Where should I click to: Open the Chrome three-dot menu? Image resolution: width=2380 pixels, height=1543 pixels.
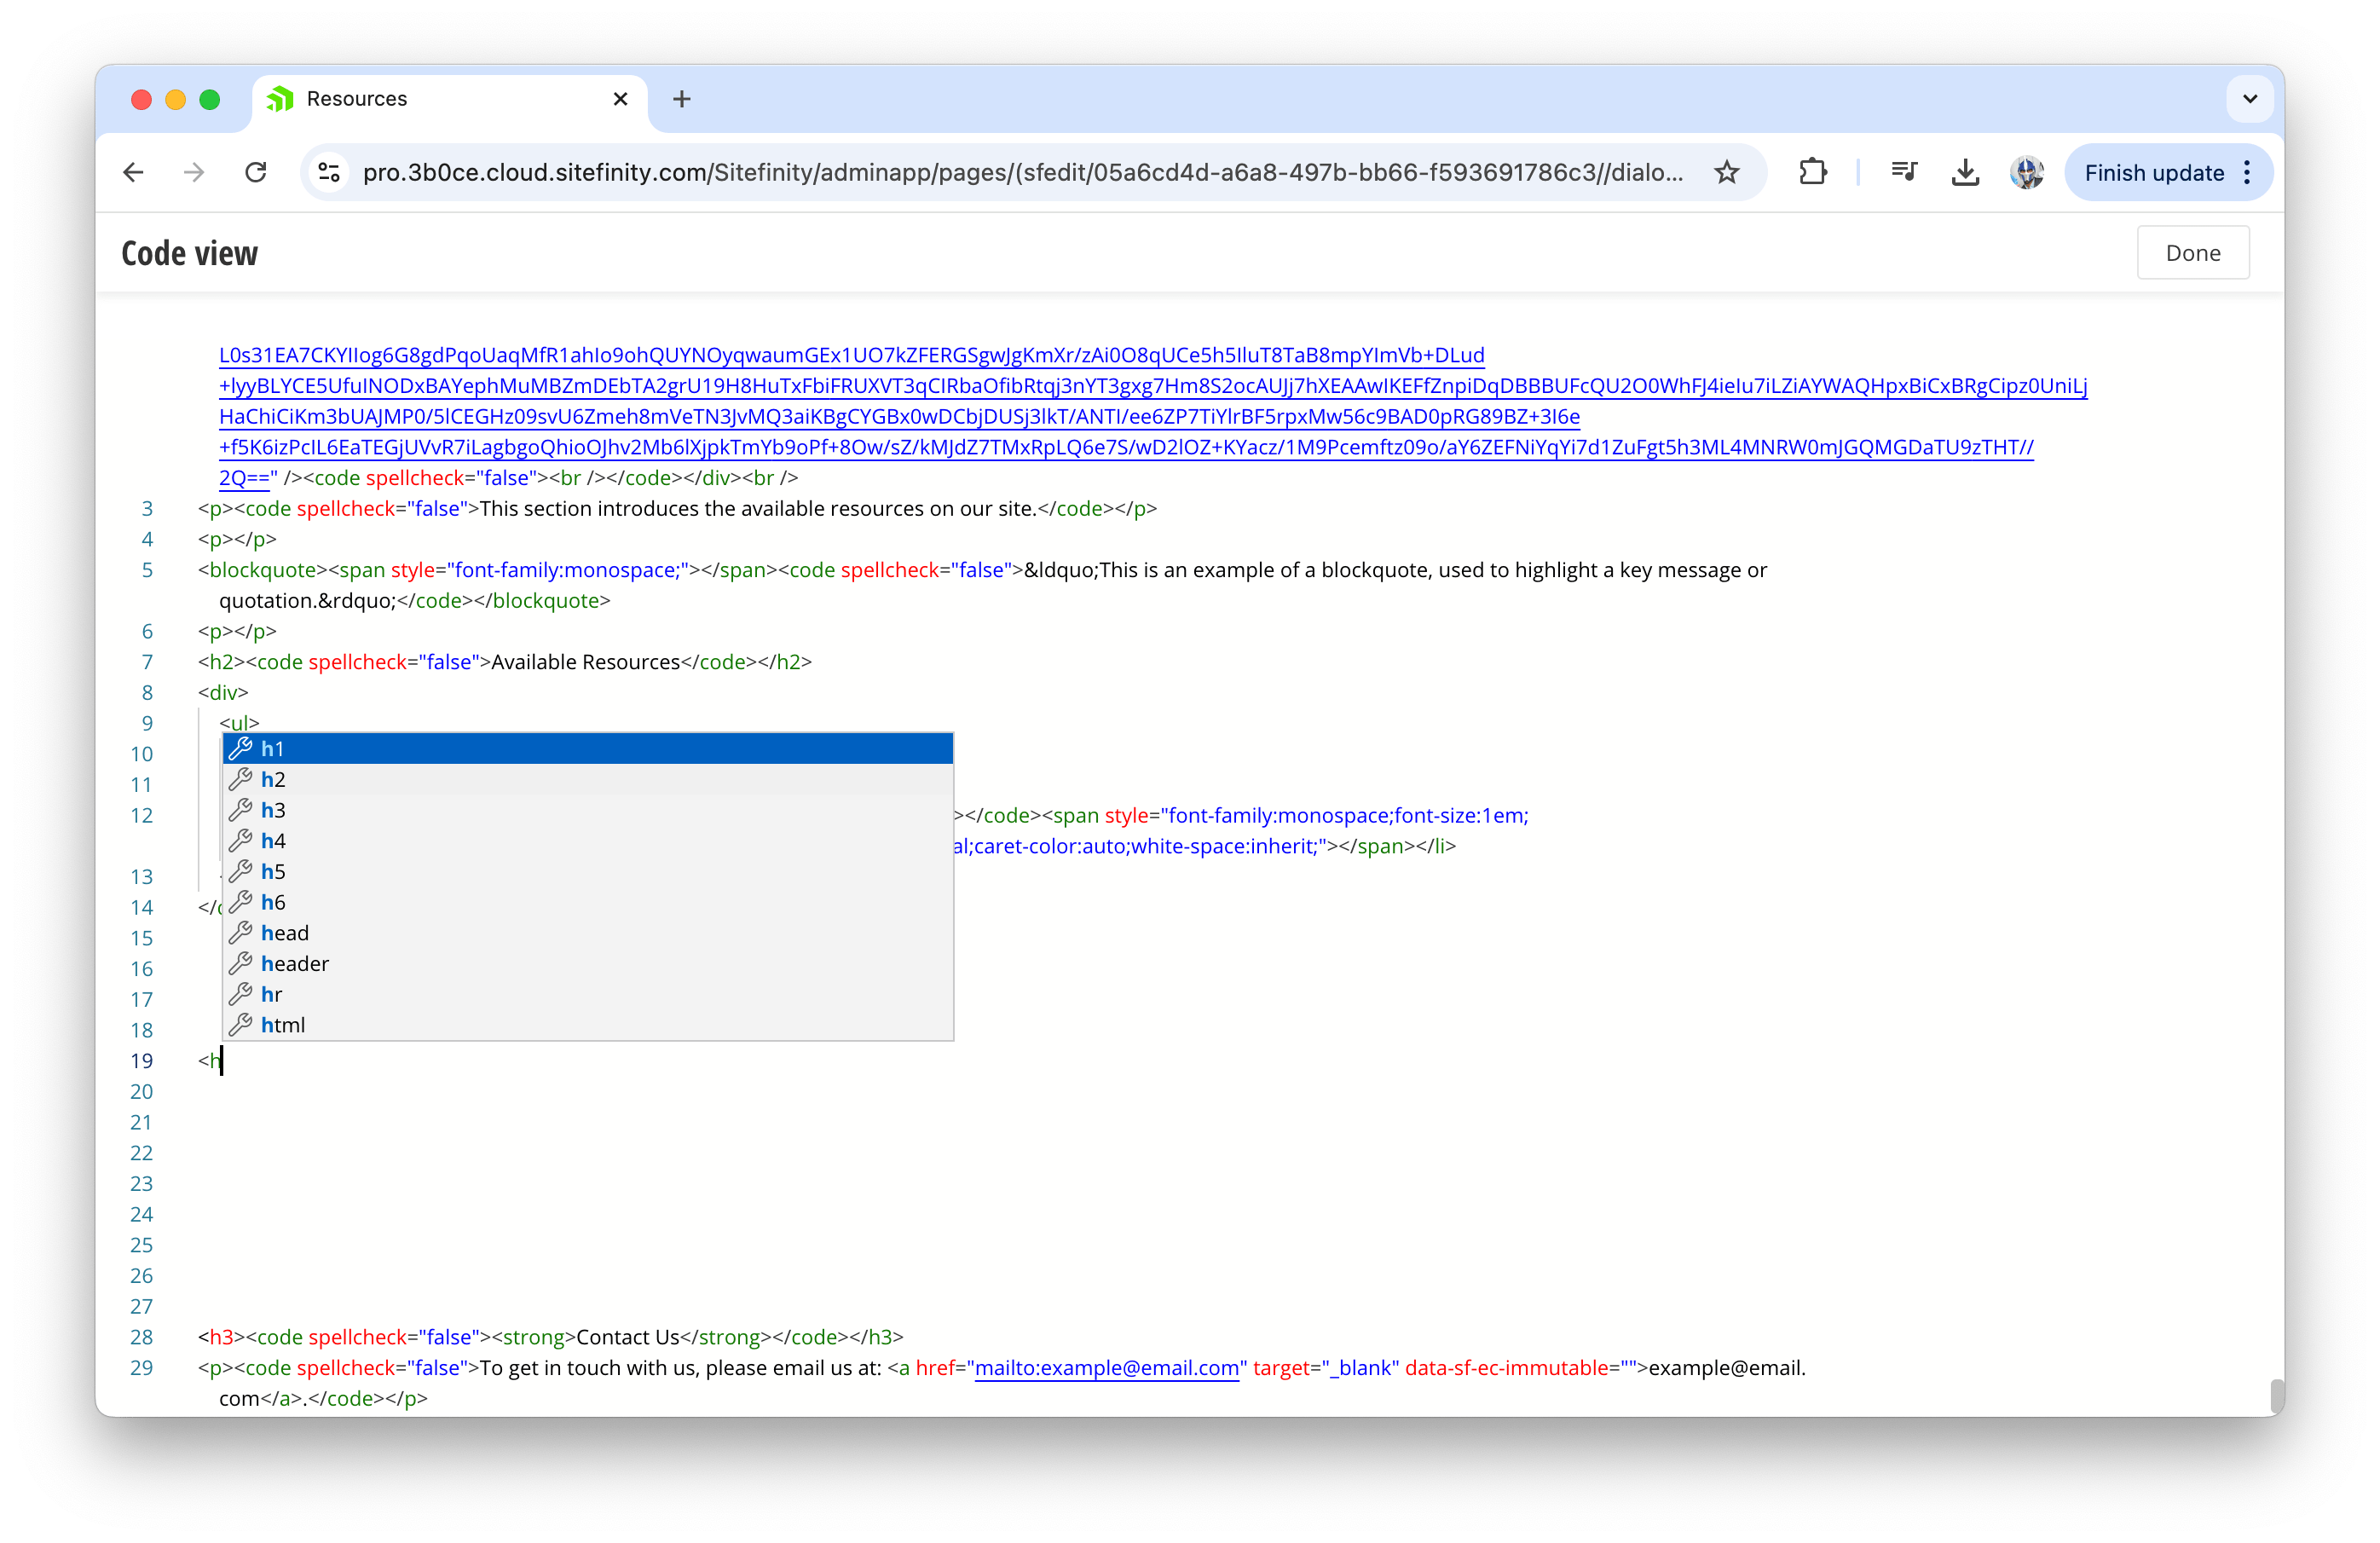(2248, 172)
